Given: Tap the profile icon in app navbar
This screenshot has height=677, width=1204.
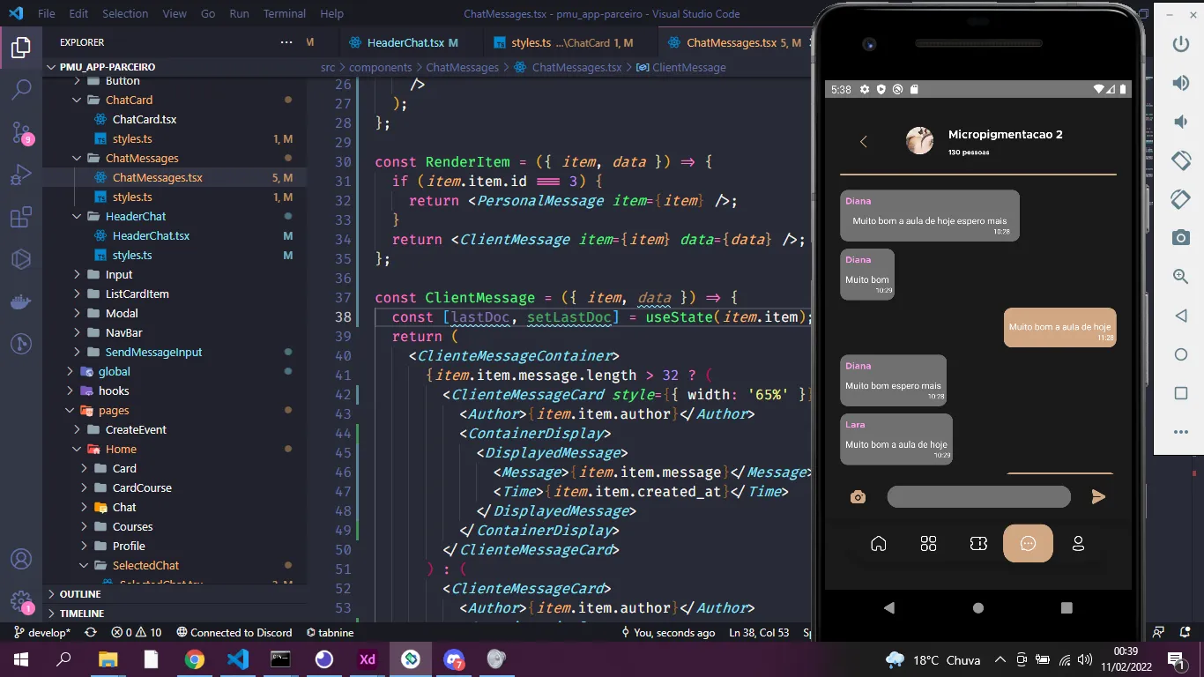Looking at the screenshot, I should 1077,544.
